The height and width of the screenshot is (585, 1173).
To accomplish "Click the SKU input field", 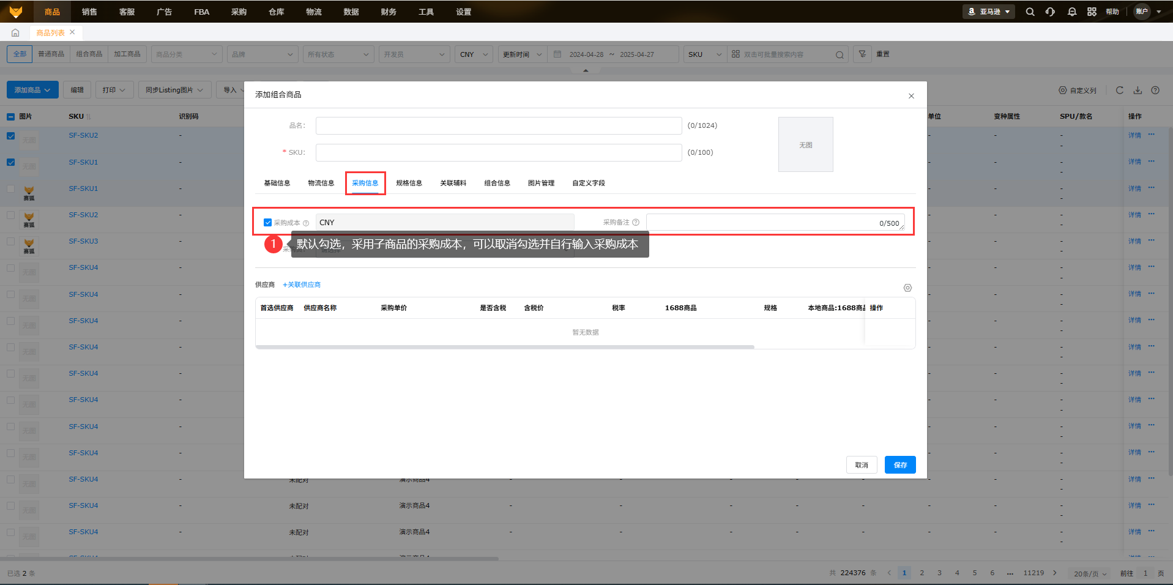I will (498, 152).
